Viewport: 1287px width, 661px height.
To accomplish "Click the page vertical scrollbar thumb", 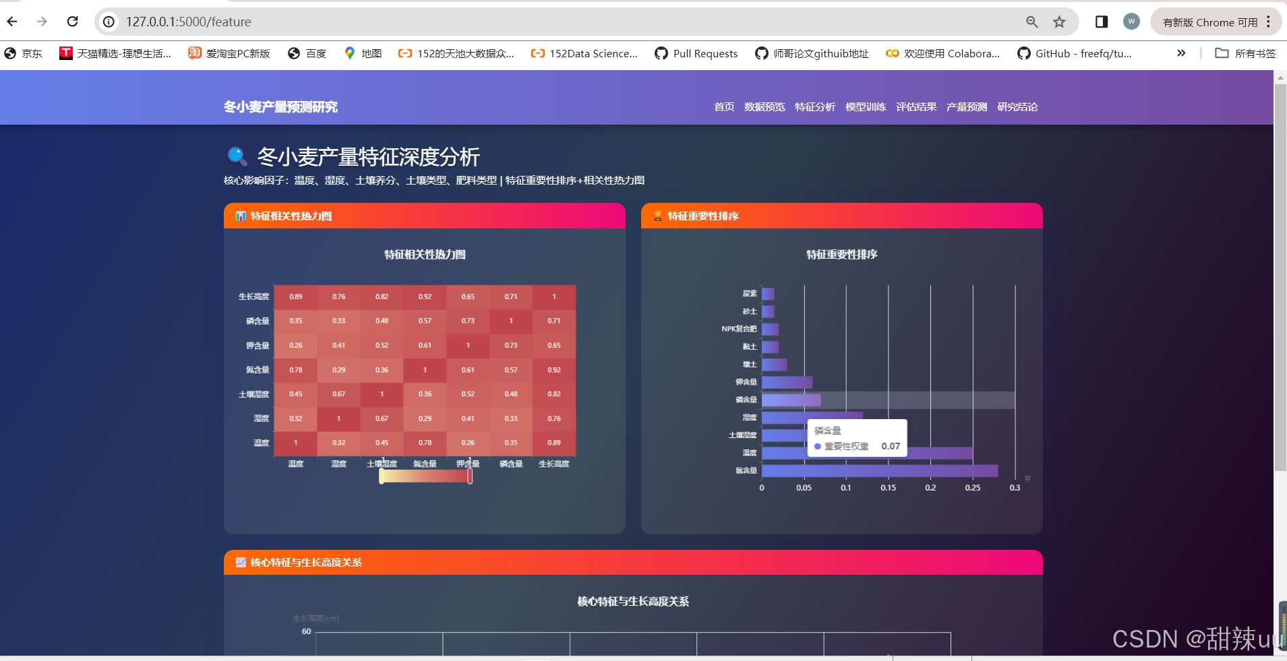I will click(1280, 277).
